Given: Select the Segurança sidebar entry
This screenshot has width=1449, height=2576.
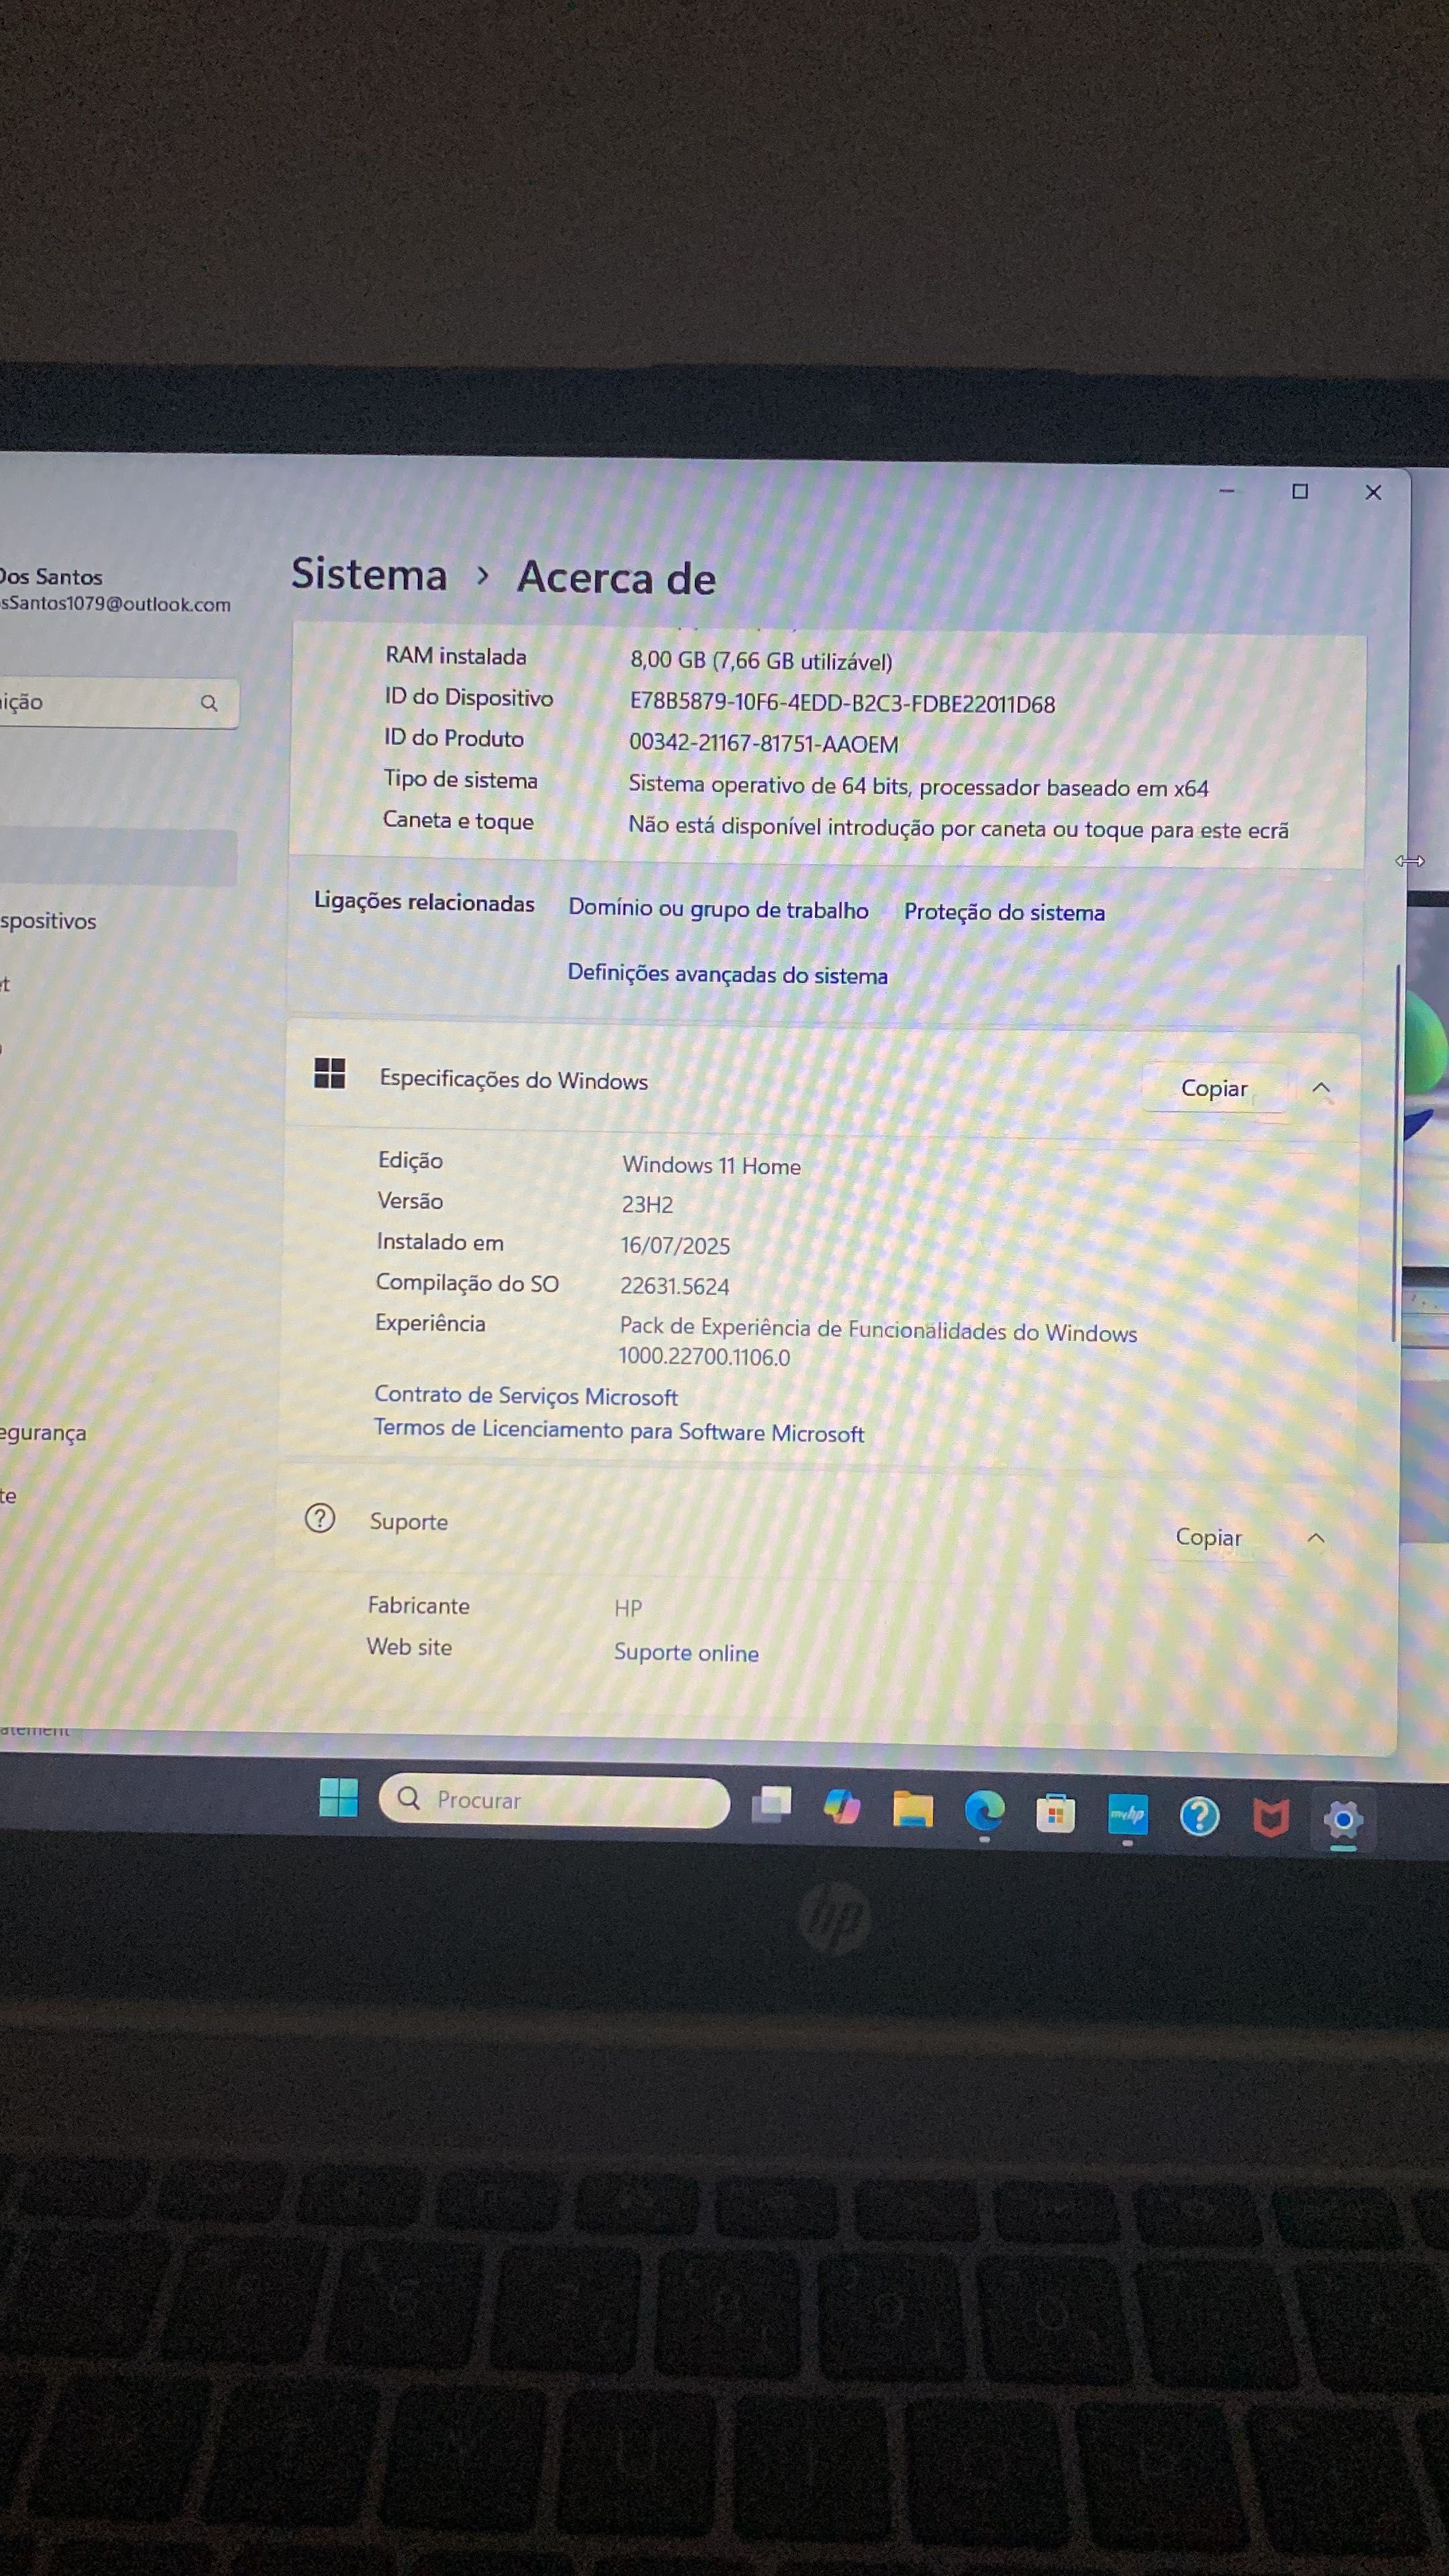Looking at the screenshot, I should [x=43, y=1432].
